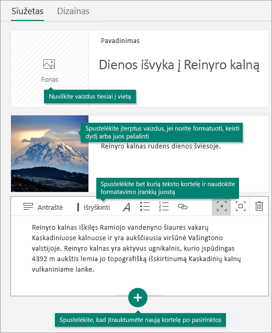The image size is (272, 333).
Task: Select the small focus emphasis icon
Action: 221,206
